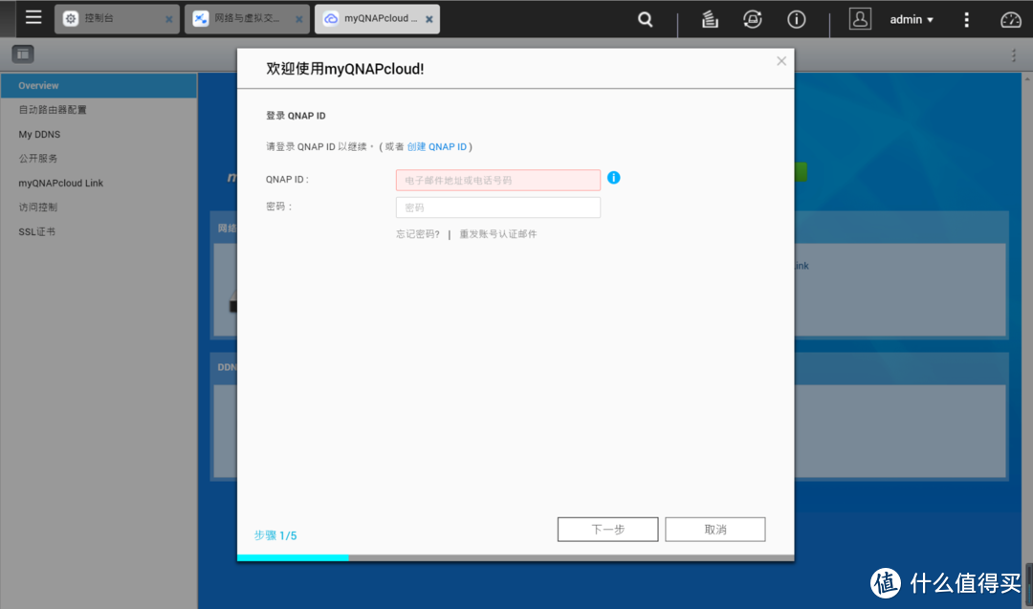Viewport: 1033px width, 609px height.
Task: Click the search magnifier icon
Action: [645, 20]
